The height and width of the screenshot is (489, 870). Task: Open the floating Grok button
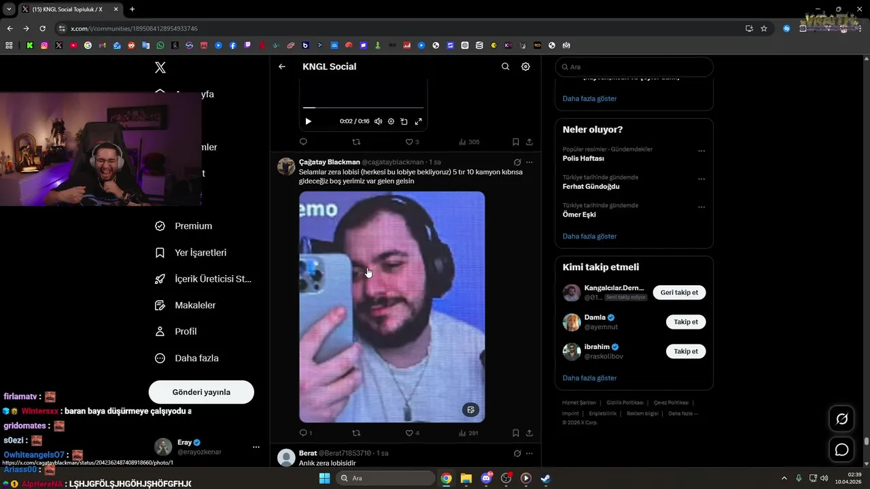[x=841, y=419]
